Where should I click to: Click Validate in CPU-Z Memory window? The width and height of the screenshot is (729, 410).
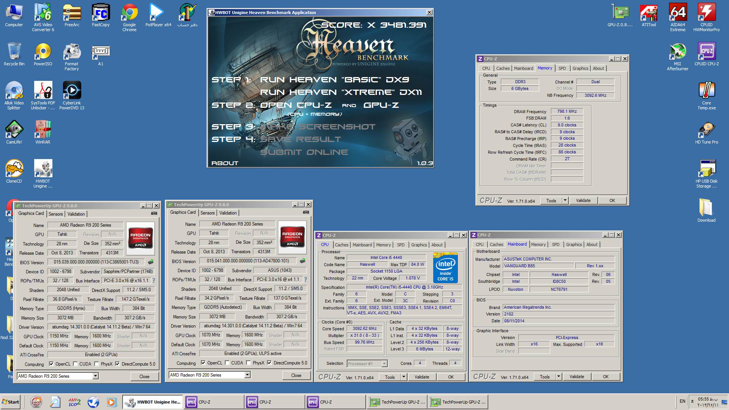pyautogui.click(x=583, y=200)
